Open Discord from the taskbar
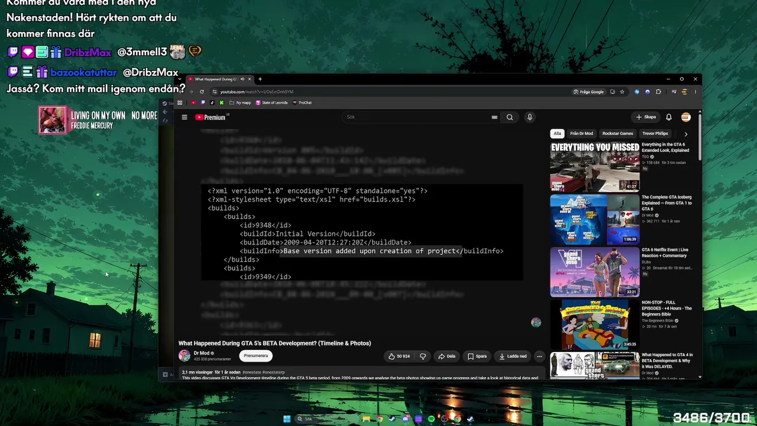This screenshot has width=757, height=426. 406,419
